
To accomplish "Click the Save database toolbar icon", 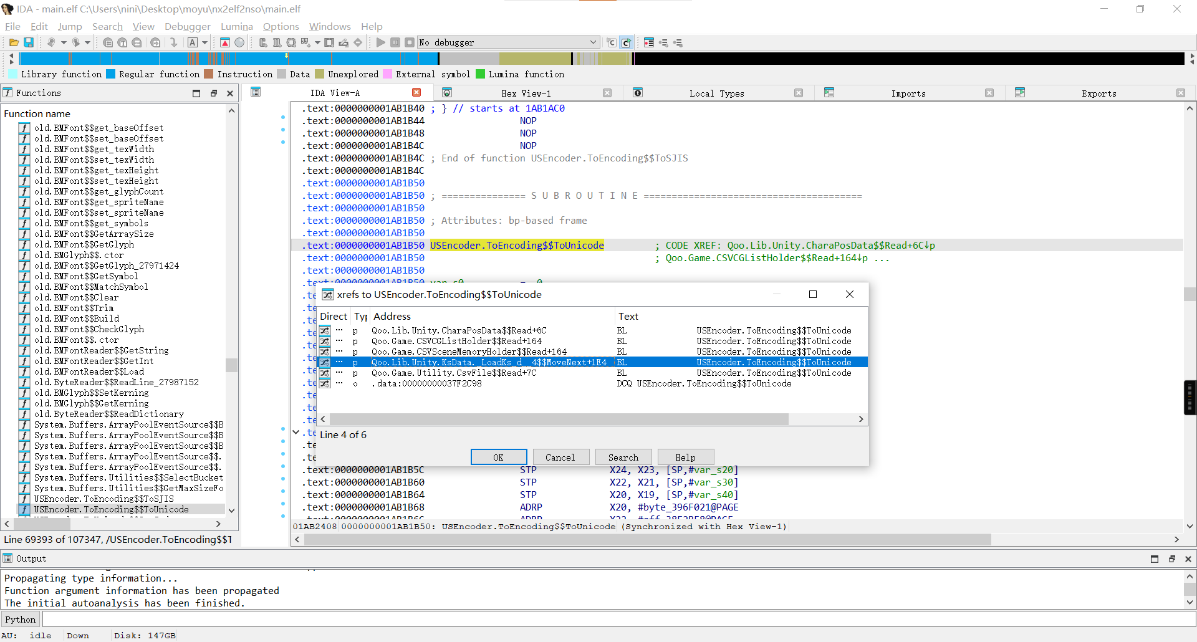I will click(x=28, y=42).
